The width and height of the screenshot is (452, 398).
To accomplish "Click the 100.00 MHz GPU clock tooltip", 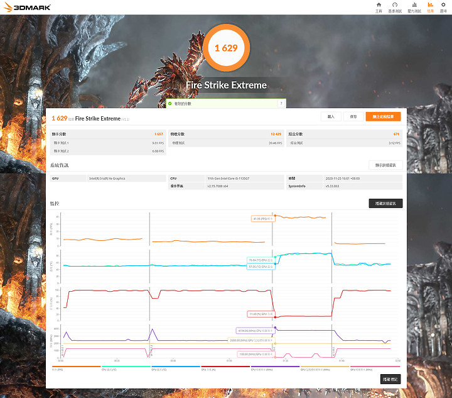I will click(x=256, y=354).
